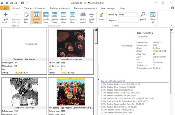This screenshot has width=175, height=115.
Task: Click the blue info icon in title bar
Action: (22, 3)
